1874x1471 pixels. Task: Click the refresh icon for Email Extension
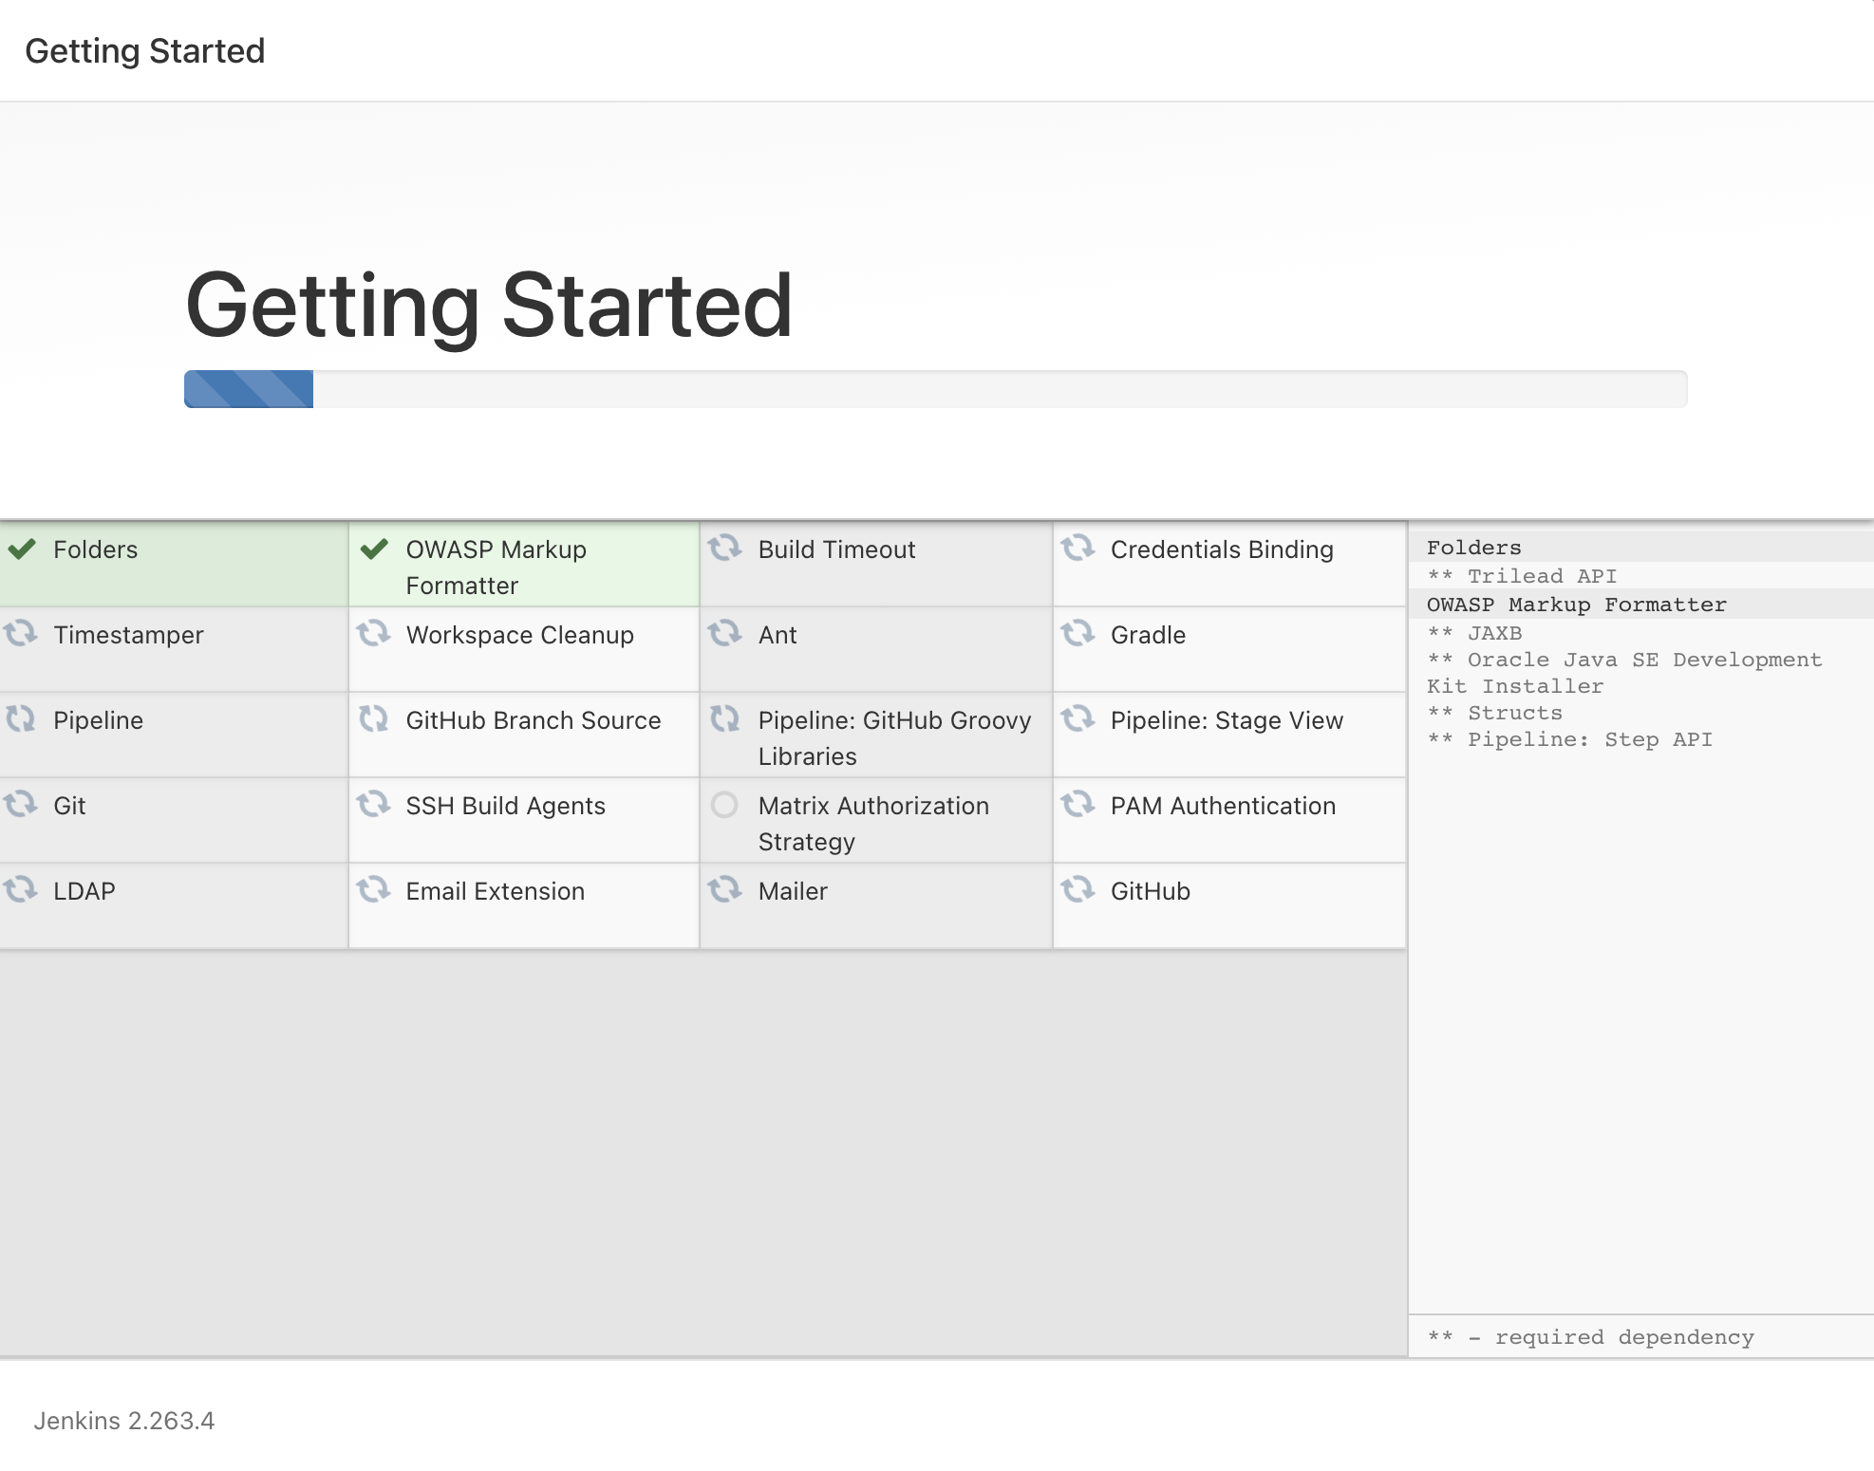pyautogui.click(x=374, y=889)
